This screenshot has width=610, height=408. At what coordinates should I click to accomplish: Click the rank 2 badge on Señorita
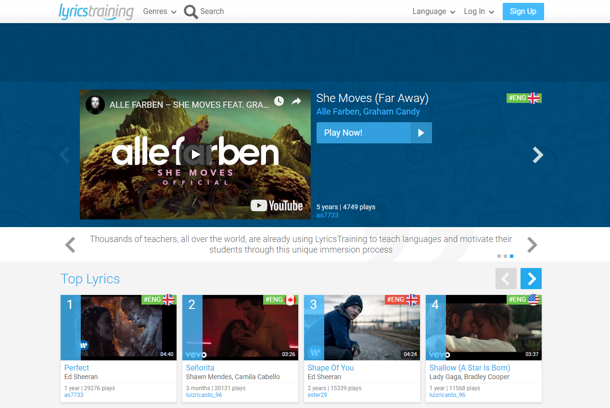coord(192,328)
